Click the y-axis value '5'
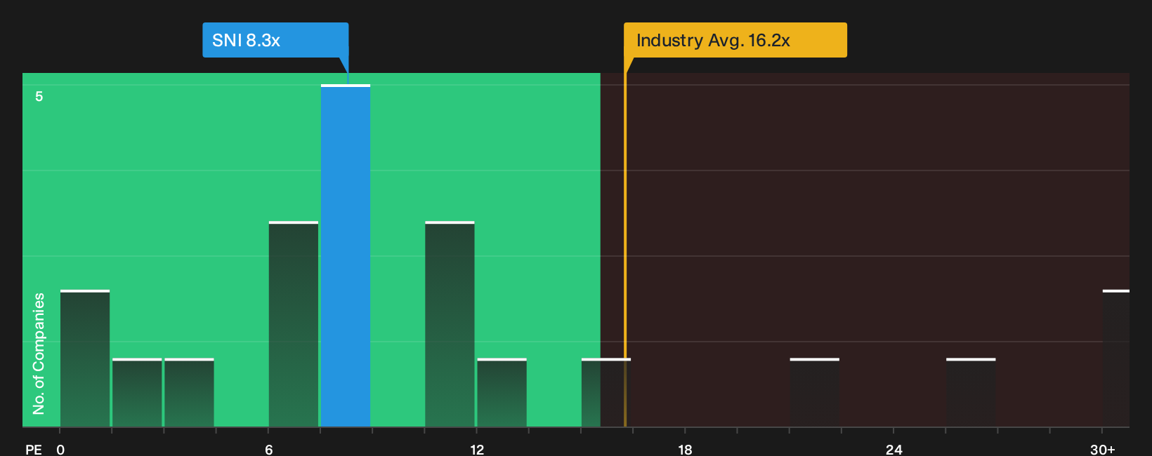Image resolution: width=1152 pixels, height=456 pixels. pyautogui.click(x=39, y=96)
